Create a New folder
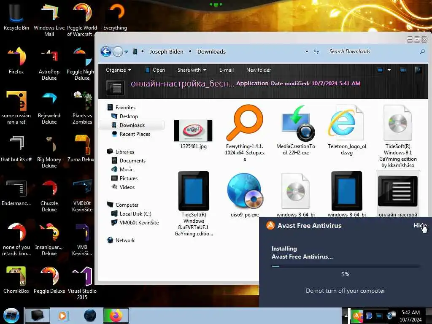The width and height of the screenshot is (432, 324). (x=259, y=70)
